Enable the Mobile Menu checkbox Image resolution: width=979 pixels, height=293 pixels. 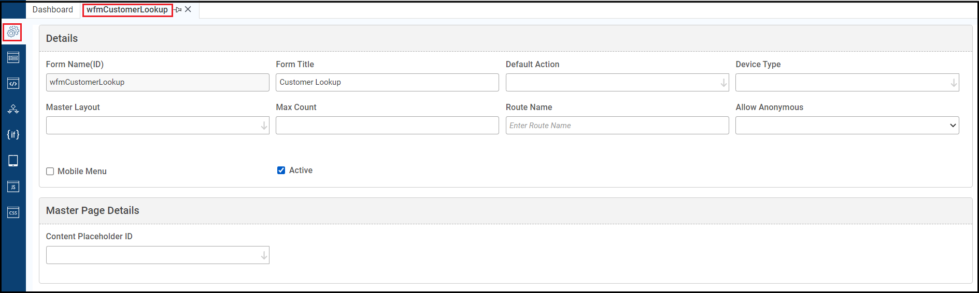(50, 172)
